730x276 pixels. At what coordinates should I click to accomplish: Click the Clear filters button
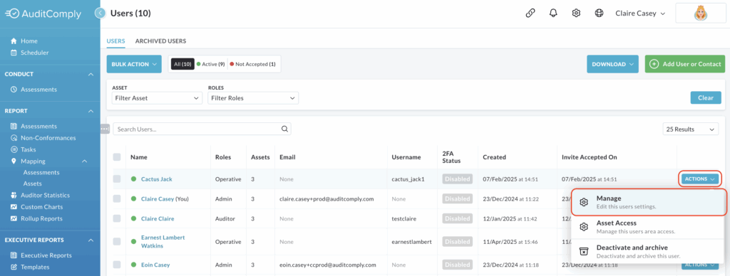(x=706, y=97)
